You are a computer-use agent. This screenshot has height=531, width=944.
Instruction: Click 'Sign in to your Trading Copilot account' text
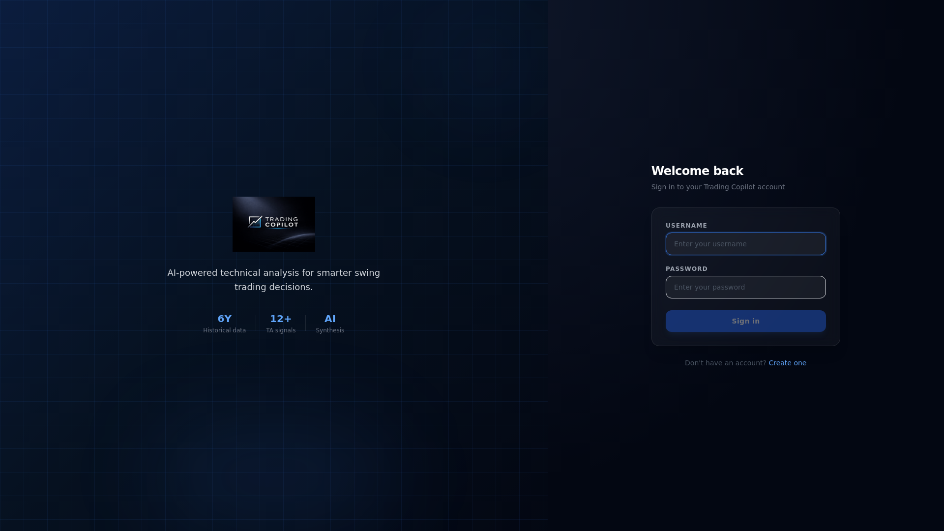(x=718, y=187)
